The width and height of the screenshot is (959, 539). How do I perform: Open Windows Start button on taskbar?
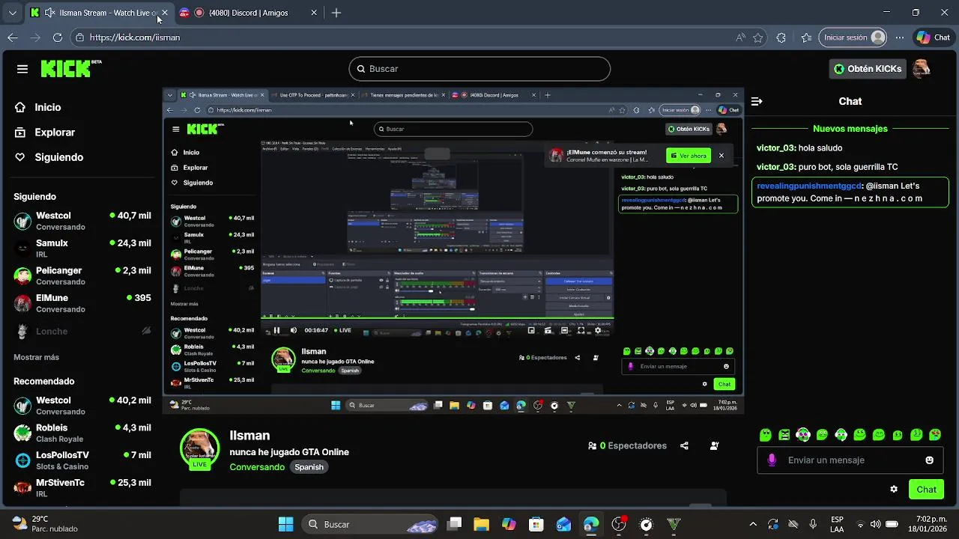point(286,524)
